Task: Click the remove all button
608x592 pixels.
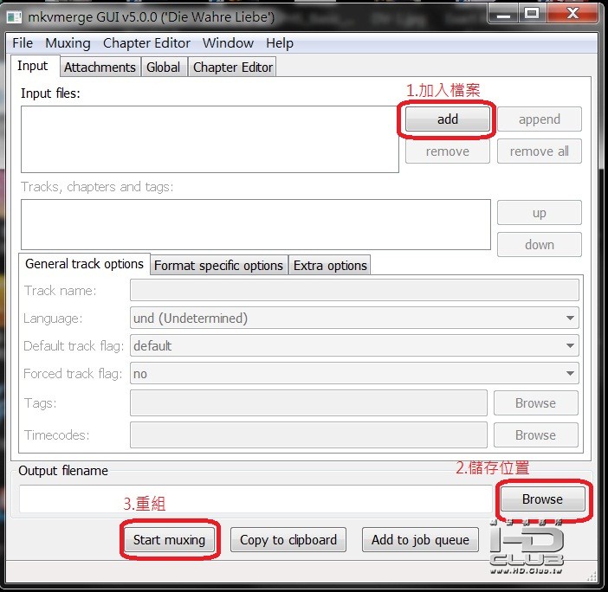Action: click(540, 151)
